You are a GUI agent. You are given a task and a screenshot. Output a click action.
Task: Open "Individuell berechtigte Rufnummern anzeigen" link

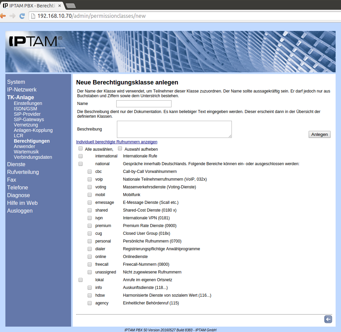coord(117,142)
